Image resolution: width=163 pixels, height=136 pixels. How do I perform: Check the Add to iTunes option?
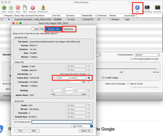click(129, 84)
